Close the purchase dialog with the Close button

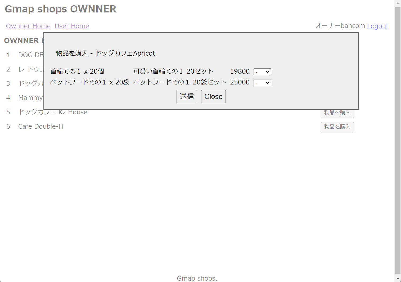click(x=213, y=97)
